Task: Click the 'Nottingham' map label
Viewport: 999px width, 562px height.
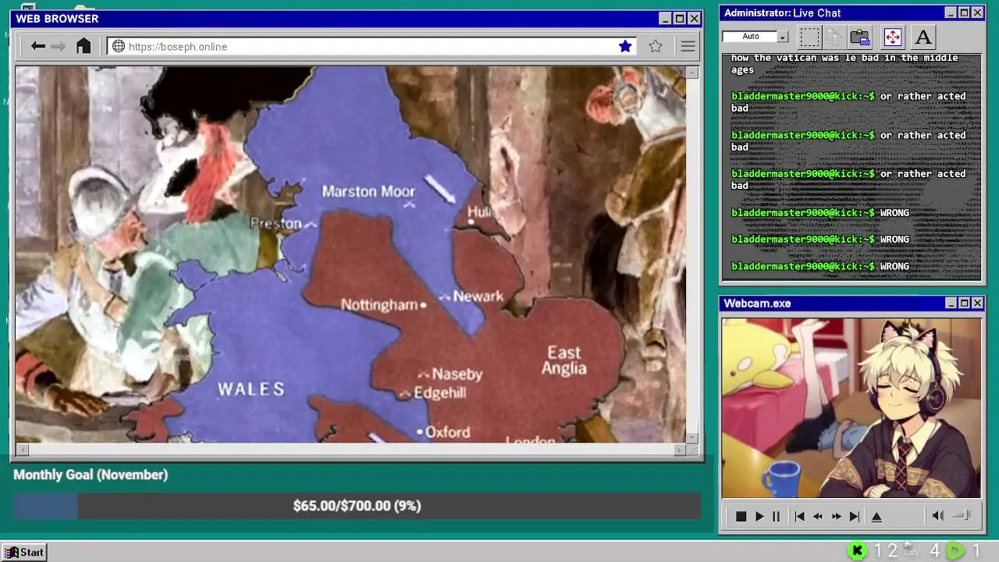Action: click(379, 304)
